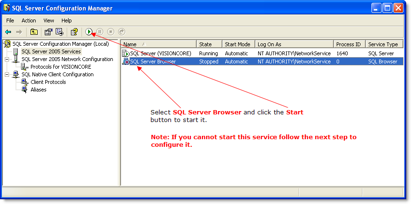Screen dimensions: 411x204
Task: Sort by the Name column header
Action: coord(159,44)
